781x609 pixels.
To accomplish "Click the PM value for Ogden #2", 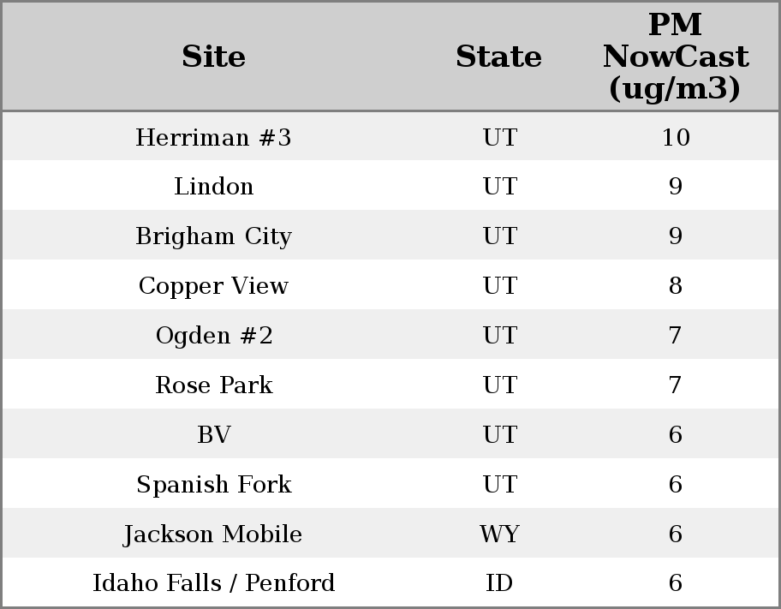I will click(675, 336).
